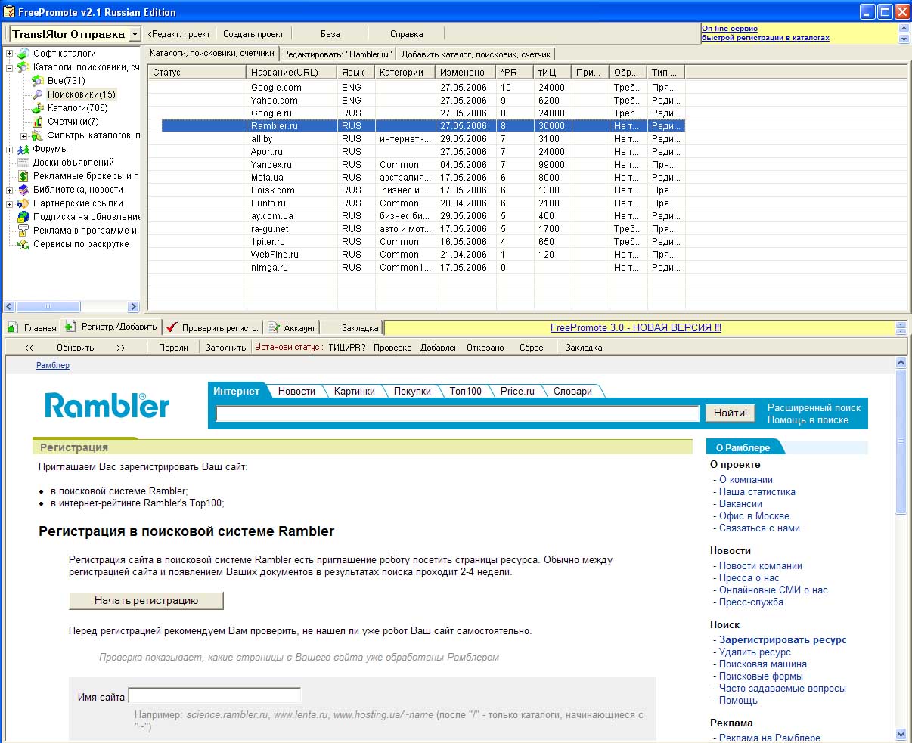
Task: Click the Зарегистрировать ресурс link
Action: [x=783, y=640]
